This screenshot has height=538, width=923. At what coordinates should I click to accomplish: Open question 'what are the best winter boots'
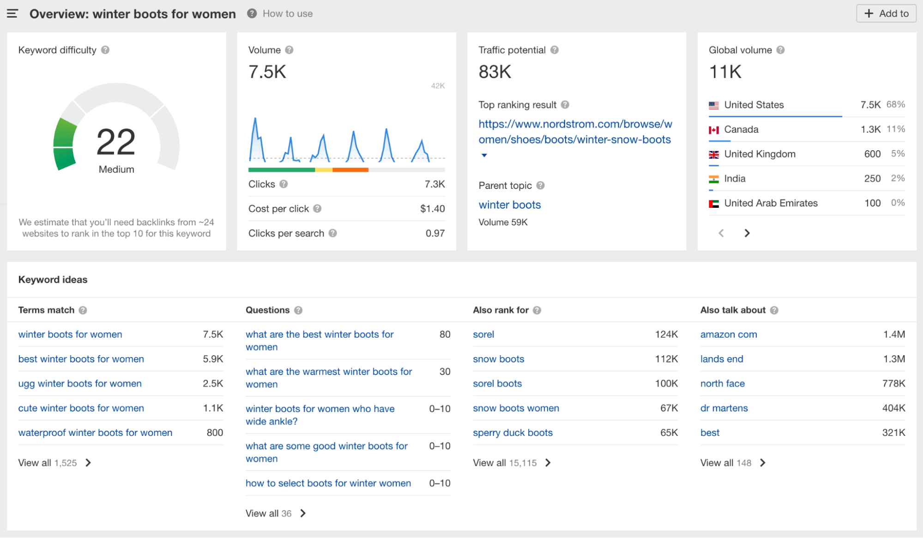320,341
